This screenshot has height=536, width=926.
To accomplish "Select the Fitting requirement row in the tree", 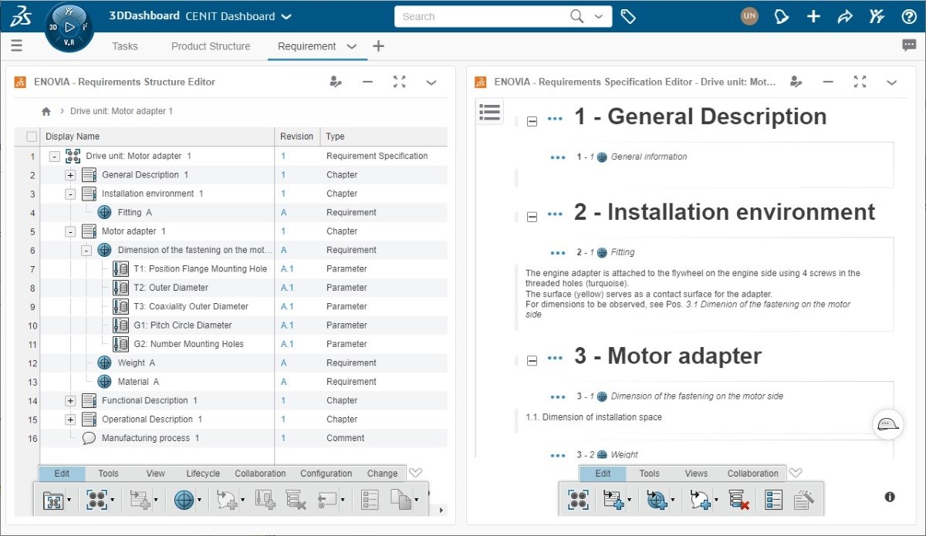I will point(230,212).
